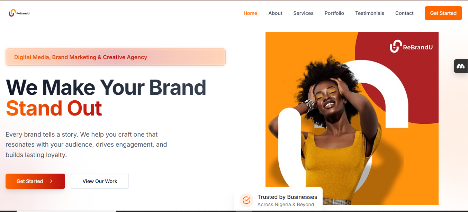Screen dimensions: 468x212
Task: Jump to Testimonials section
Action: [370, 13]
